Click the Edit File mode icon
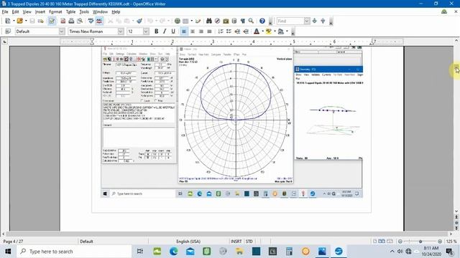The image size is (460, 258). tap(52, 21)
